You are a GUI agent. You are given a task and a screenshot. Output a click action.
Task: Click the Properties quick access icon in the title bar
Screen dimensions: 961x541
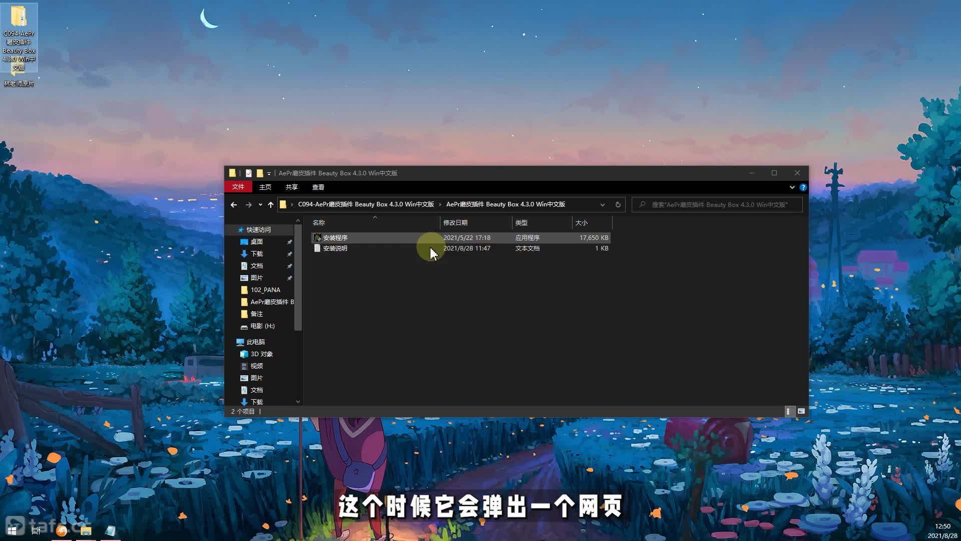coord(248,173)
